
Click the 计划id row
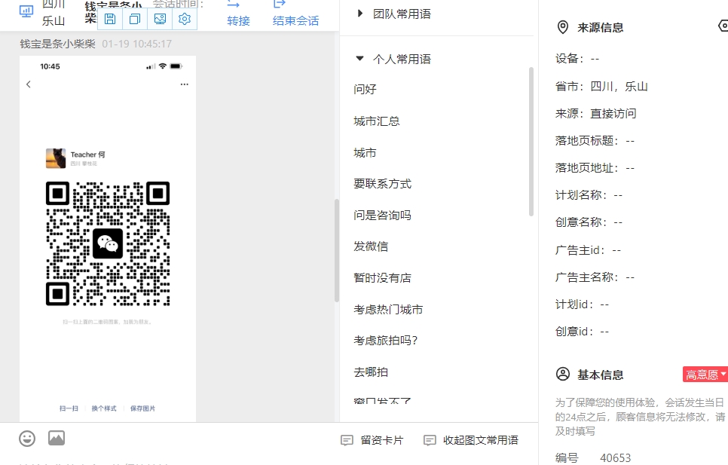pyautogui.click(x=583, y=304)
